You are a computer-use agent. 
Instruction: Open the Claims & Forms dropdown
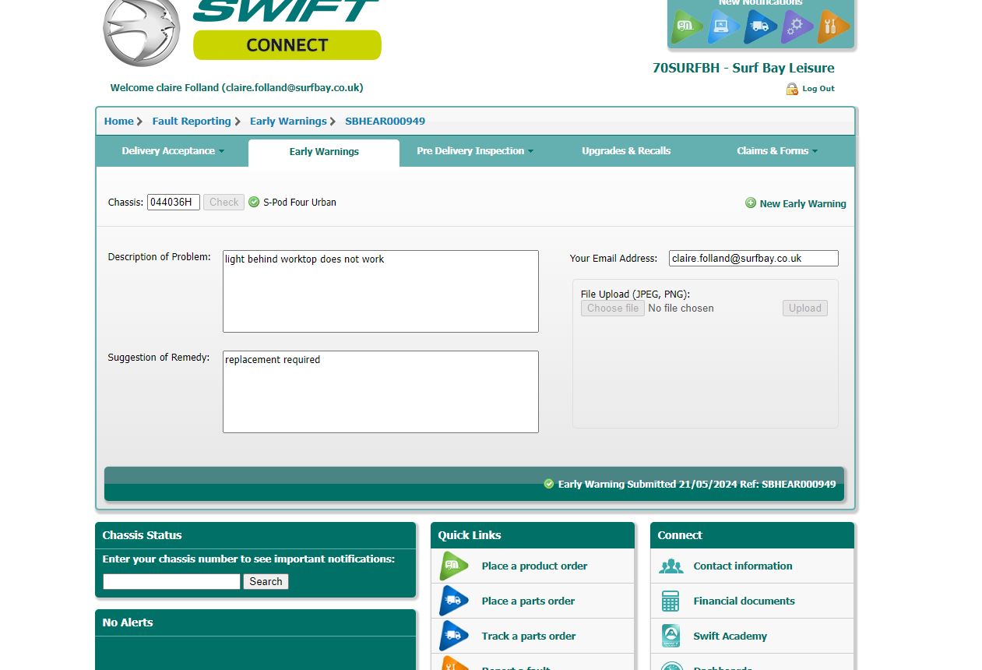pyautogui.click(x=777, y=151)
